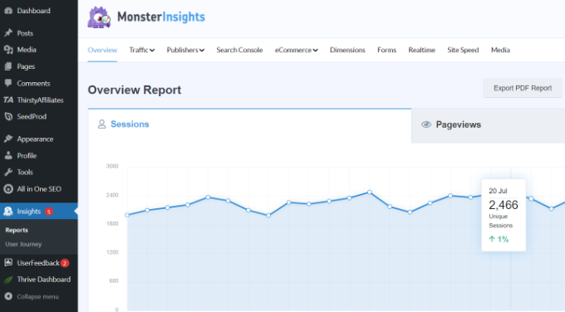Expand the Publishers dropdown menu
Viewport: 565px width, 312px height.
(x=185, y=50)
